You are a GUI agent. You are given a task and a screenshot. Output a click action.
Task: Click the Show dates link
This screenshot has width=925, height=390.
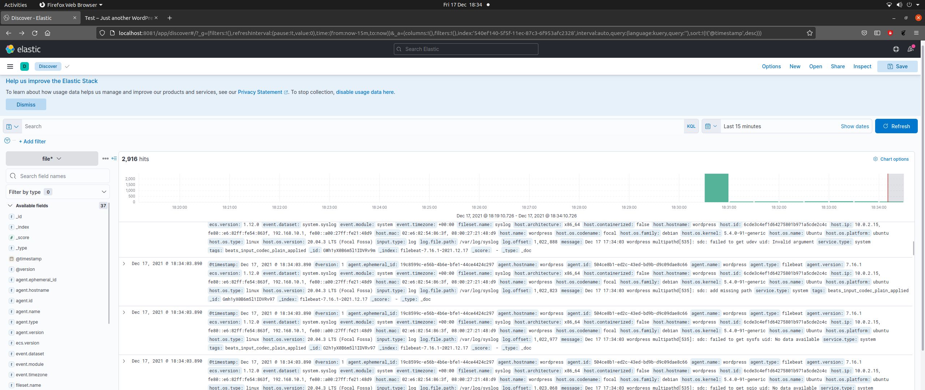[855, 126]
